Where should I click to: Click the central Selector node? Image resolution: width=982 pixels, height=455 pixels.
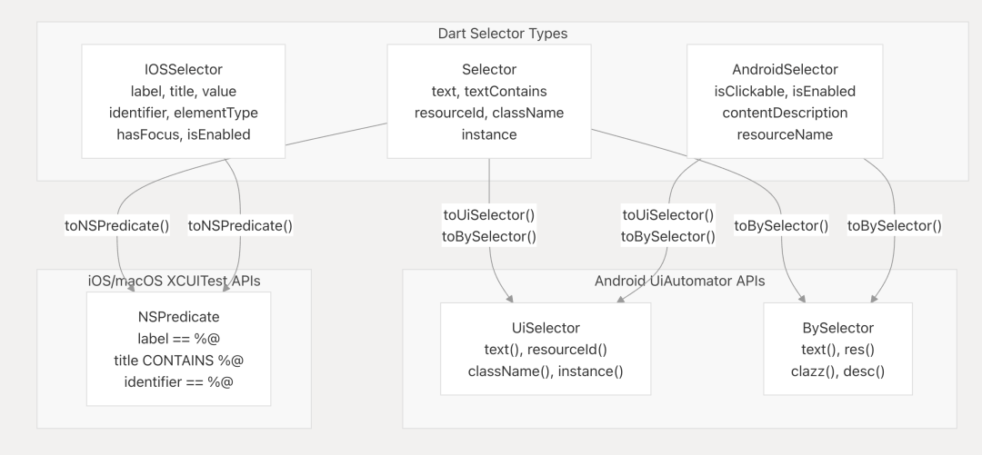(489, 102)
